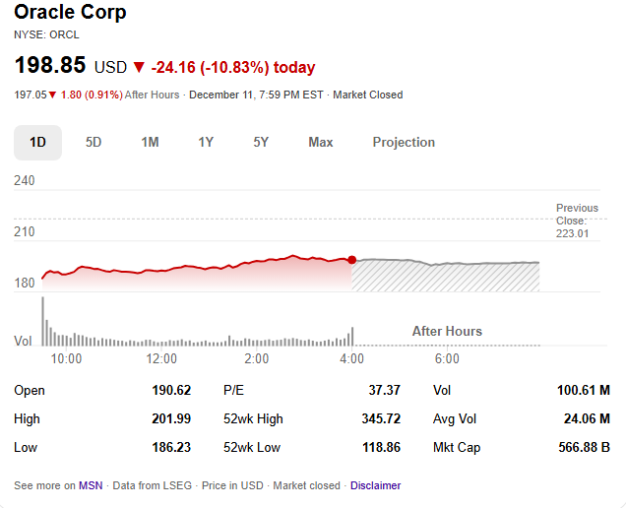Open the Projection tab
The width and height of the screenshot is (626, 508).
(x=404, y=142)
